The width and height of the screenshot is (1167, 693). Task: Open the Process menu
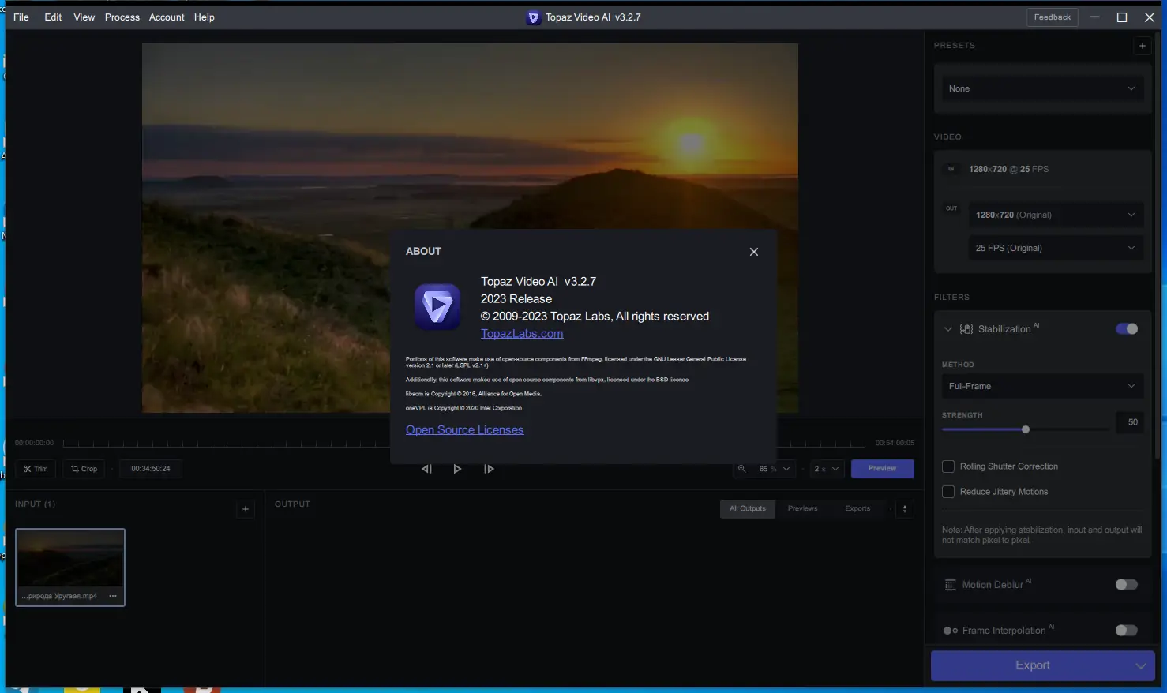coord(122,17)
